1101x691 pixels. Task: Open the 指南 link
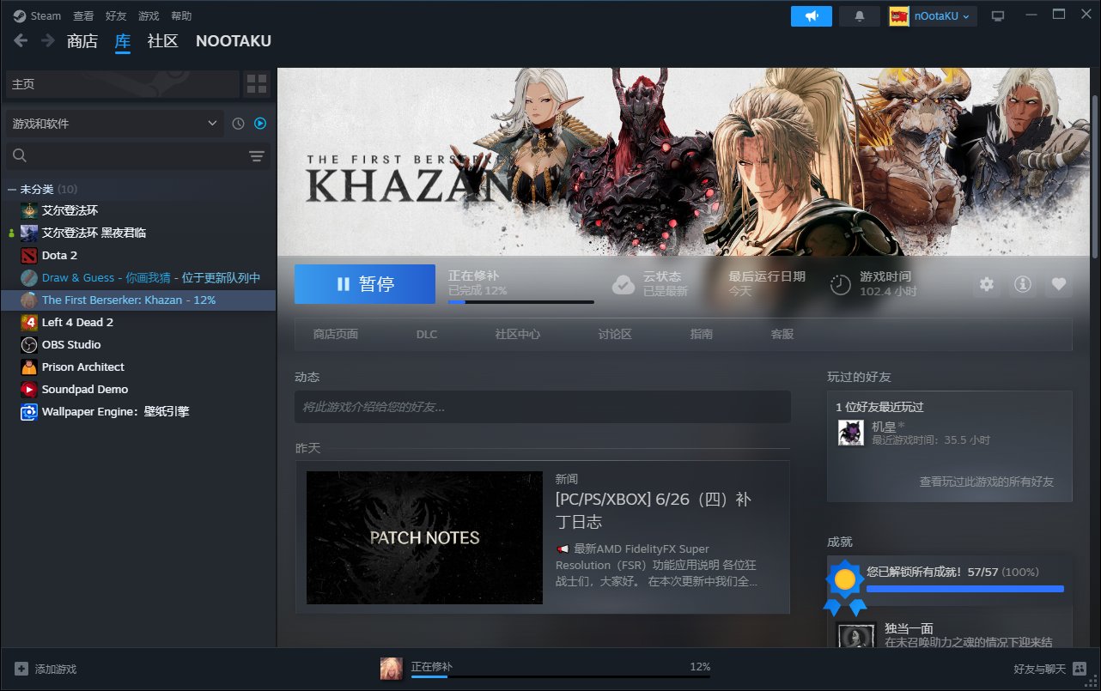pos(702,334)
